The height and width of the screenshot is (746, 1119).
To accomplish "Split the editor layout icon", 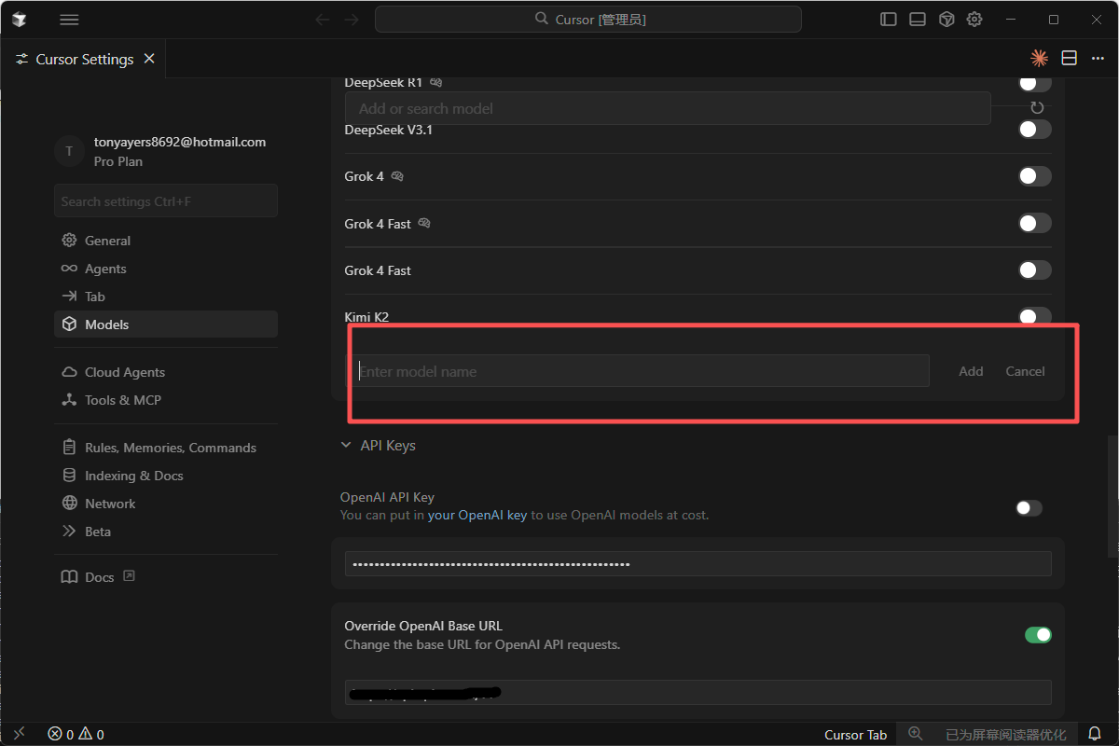I will click(1070, 58).
